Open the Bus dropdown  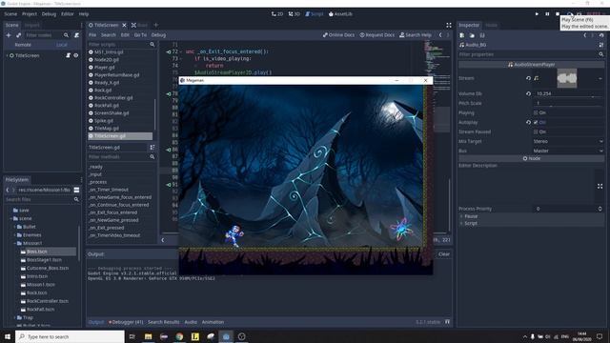click(568, 151)
